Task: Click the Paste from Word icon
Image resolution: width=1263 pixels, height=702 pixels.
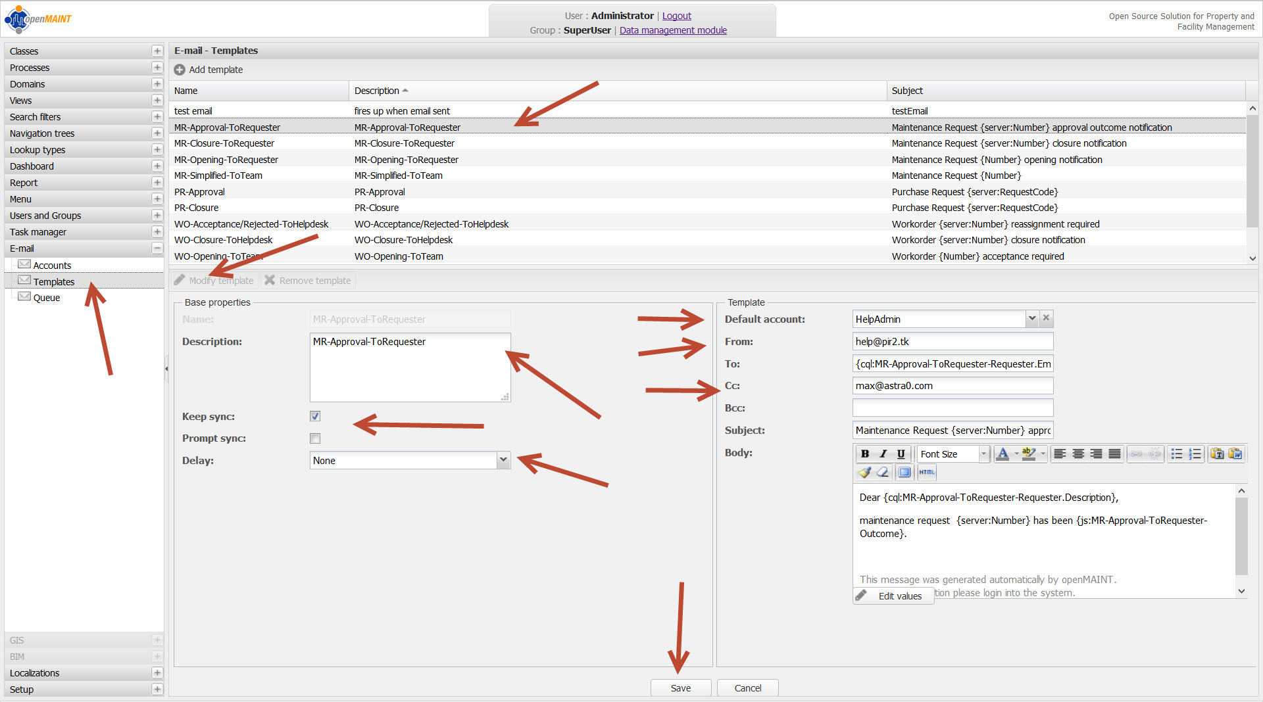Action: tap(1235, 454)
